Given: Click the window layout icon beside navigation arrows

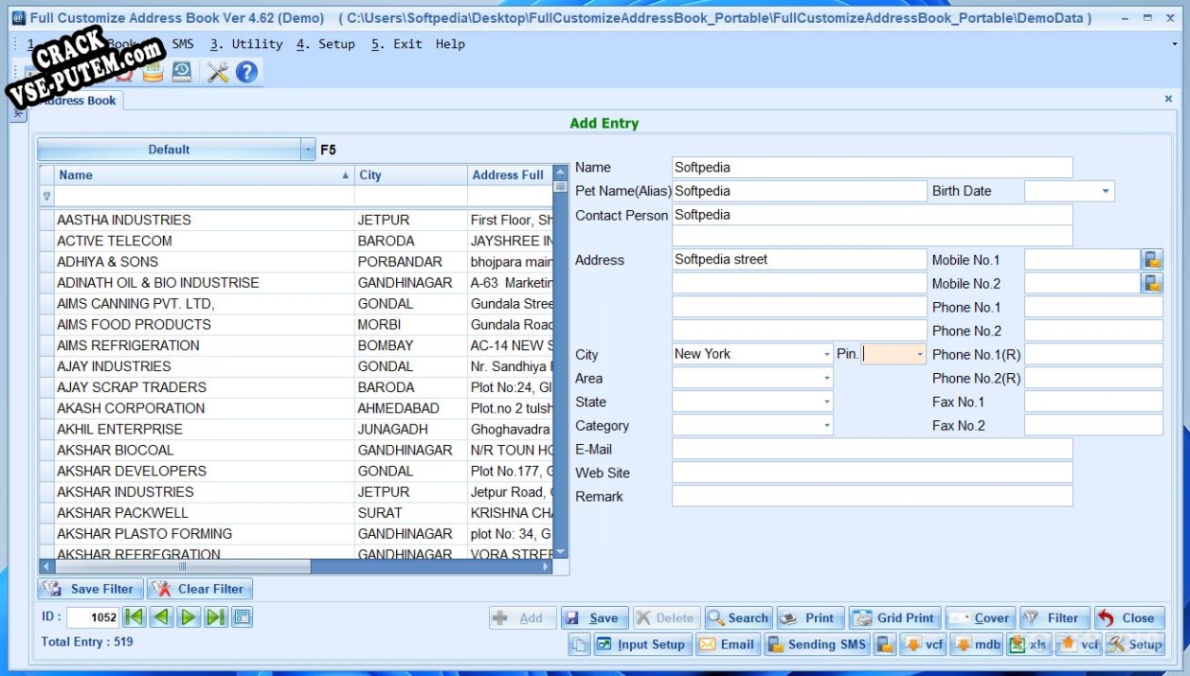Looking at the screenshot, I should click(x=242, y=618).
